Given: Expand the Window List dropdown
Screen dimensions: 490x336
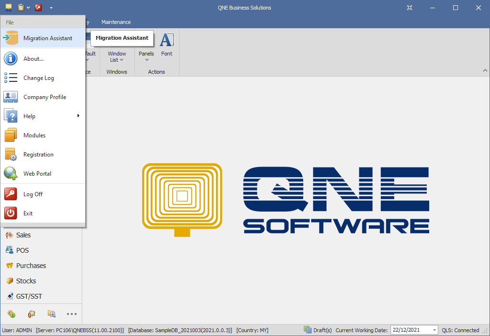Looking at the screenshot, I should 117,56.
